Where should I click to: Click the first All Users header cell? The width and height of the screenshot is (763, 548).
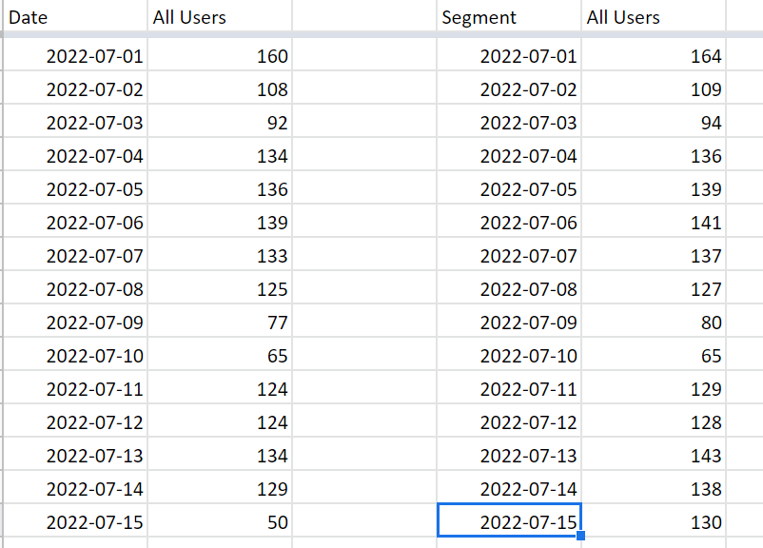pos(220,17)
